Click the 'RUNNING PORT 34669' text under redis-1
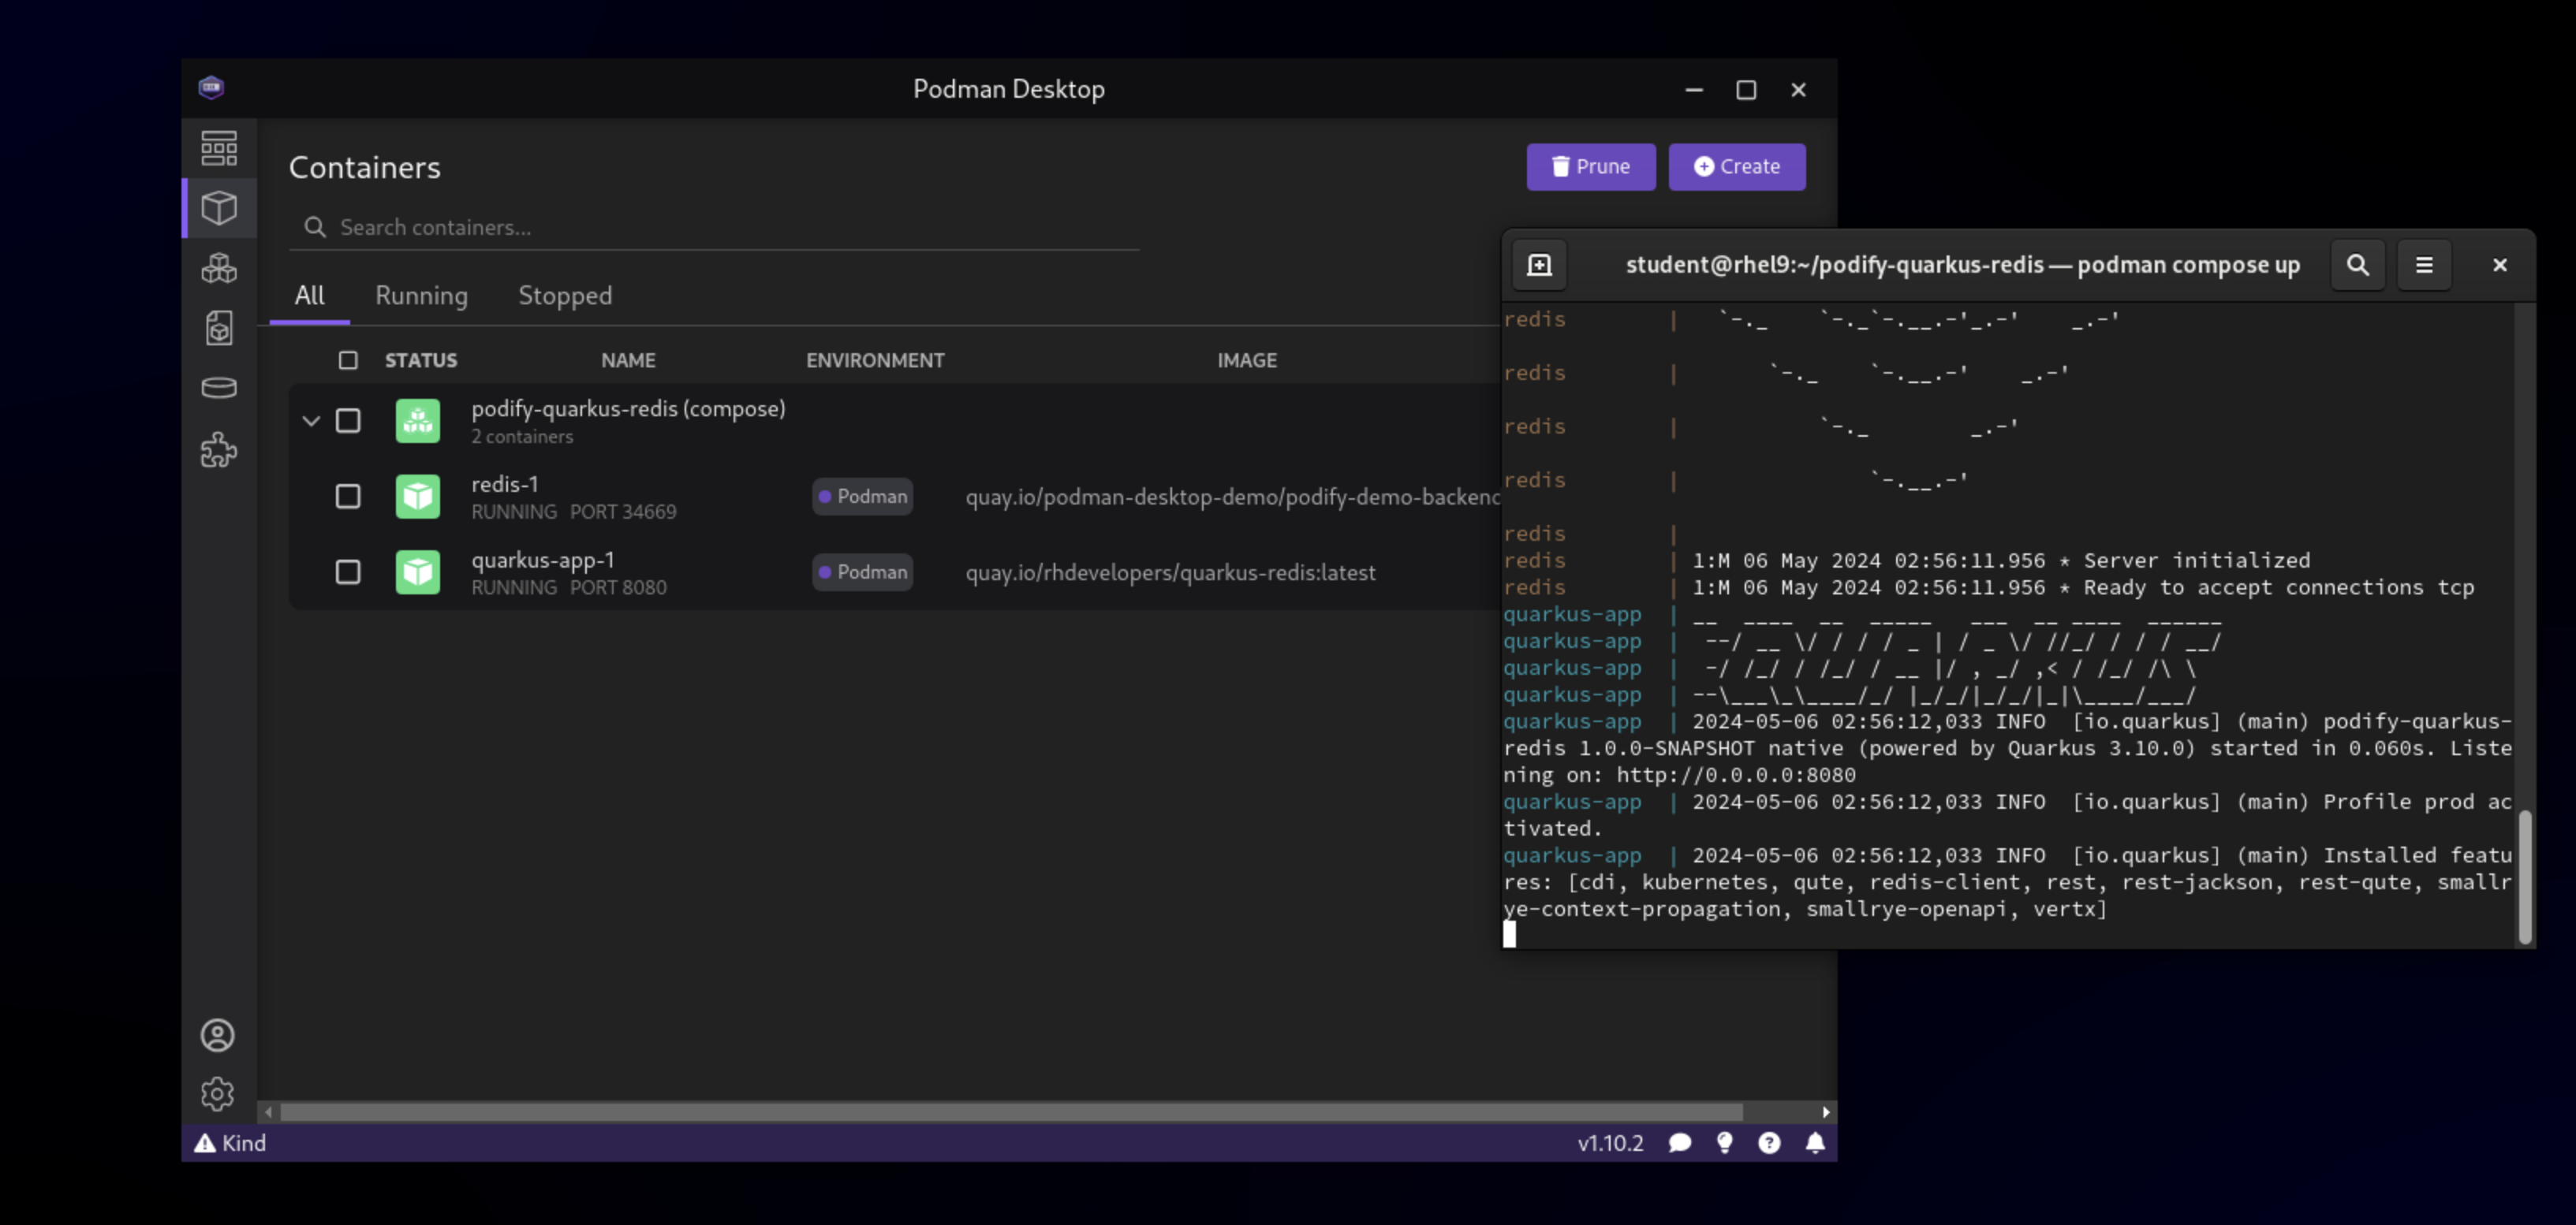2576x1225 pixels. (x=574, y=512)
